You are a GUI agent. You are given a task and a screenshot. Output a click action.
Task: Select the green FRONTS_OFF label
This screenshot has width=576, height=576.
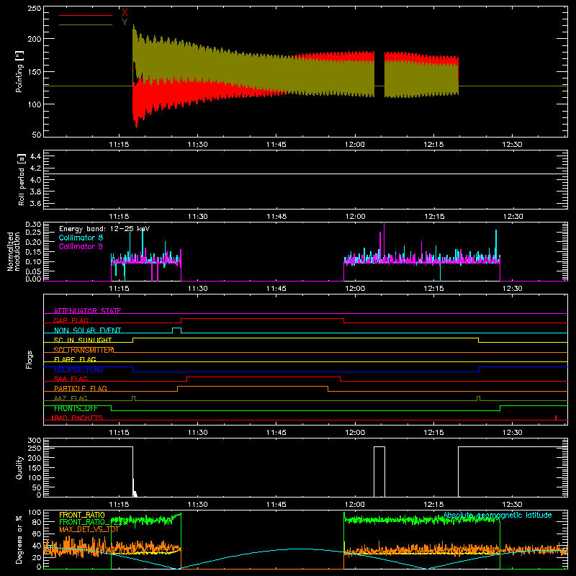pyautogui.click(x=76, y=408)
